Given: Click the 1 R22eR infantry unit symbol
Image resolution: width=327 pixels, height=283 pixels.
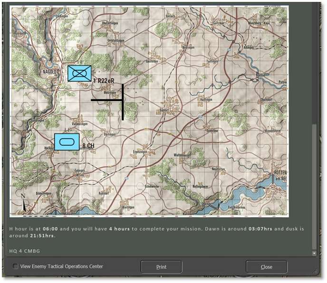Looking at the screenshot, I should click(79, 74).
